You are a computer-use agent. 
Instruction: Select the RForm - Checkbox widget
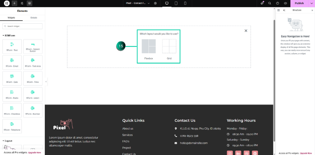click(12, 110)
